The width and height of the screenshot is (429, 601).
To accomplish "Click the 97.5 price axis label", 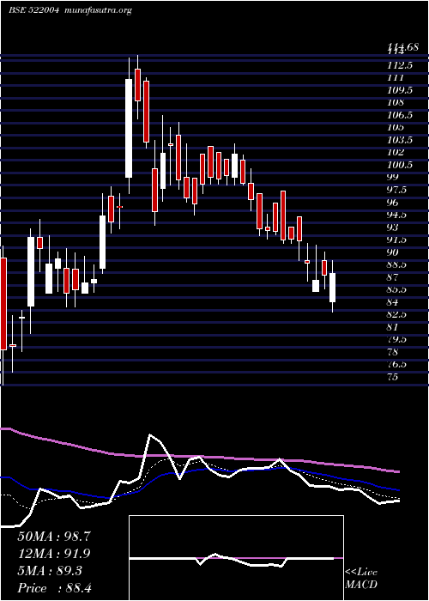I will [397, 190].
